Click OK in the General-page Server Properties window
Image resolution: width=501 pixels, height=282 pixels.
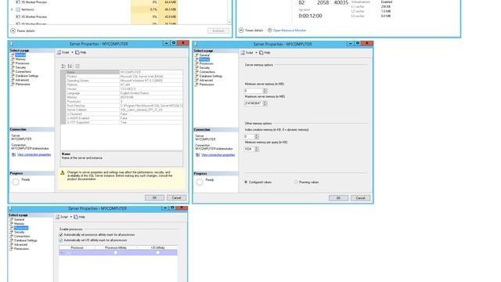[154, 197]
